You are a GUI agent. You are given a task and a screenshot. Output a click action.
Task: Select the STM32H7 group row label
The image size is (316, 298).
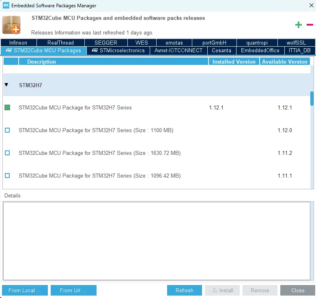point(30,85)
